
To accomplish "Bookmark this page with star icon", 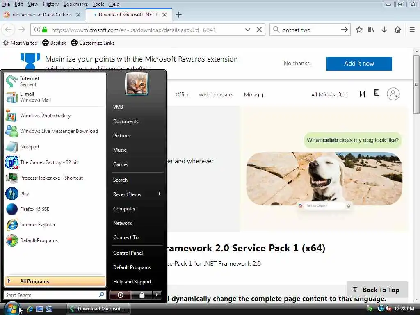I will (359, 30).
